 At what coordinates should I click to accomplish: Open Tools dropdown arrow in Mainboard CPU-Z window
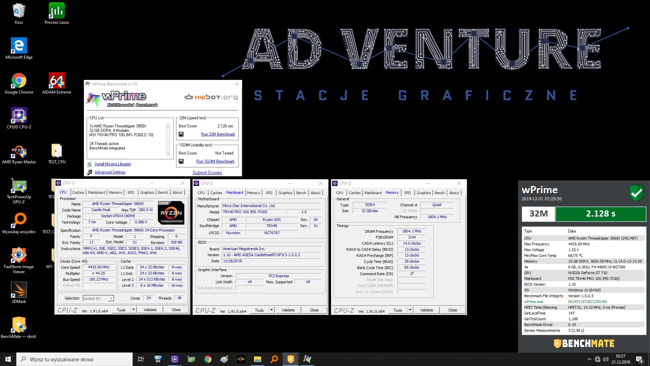coord(272,310)
